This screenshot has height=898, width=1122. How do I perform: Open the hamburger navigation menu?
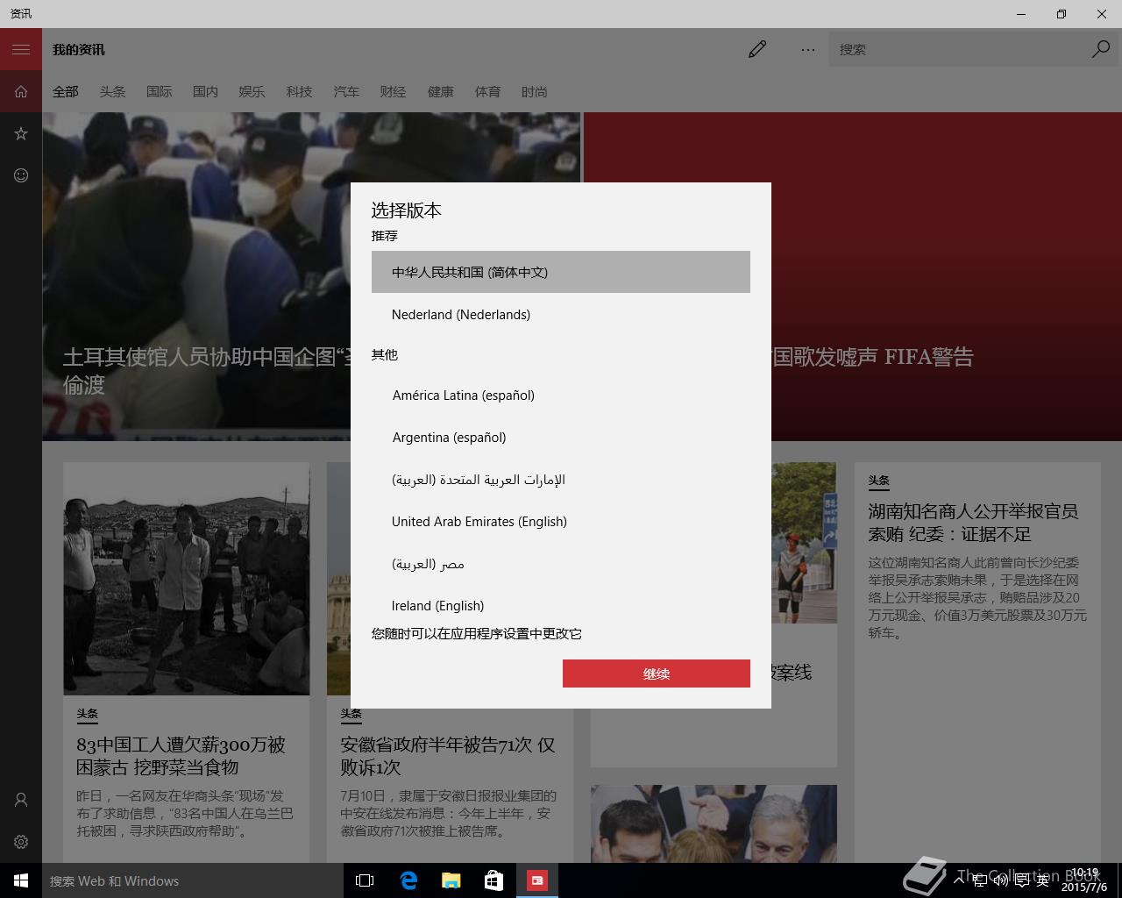[21, 49]
